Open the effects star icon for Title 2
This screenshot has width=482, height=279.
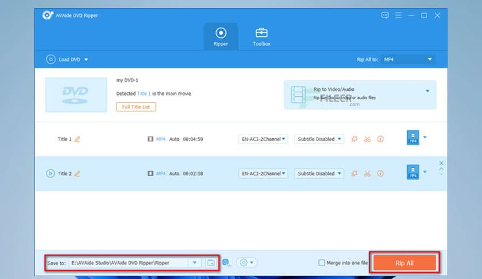[x=355, y=174]
